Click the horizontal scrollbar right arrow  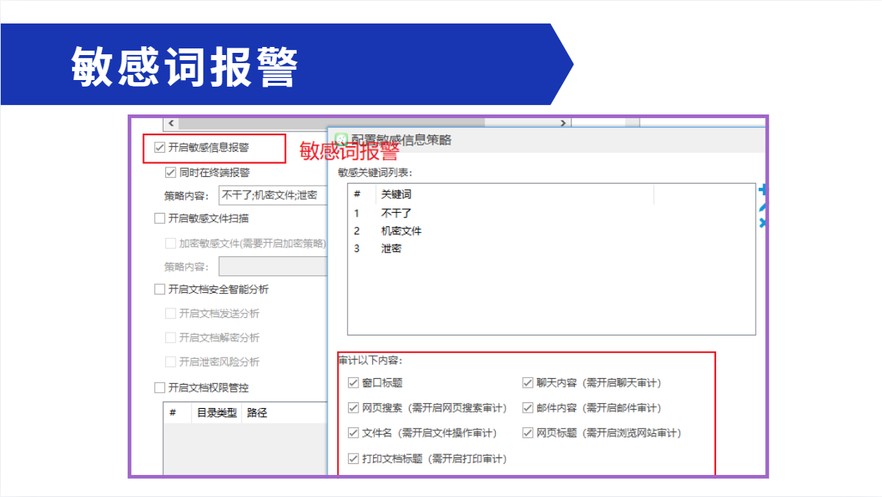pos(563,123)
